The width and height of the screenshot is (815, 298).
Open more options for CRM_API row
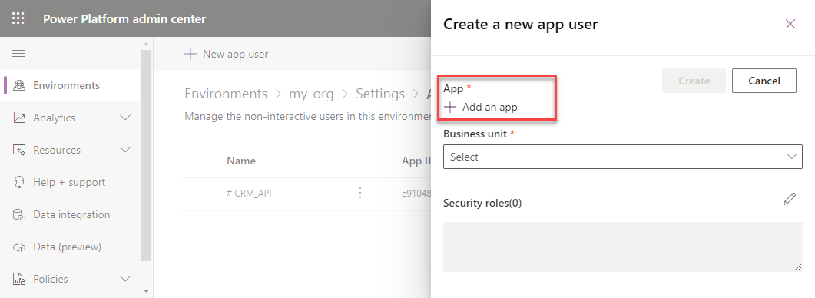[x=360, y=193]
